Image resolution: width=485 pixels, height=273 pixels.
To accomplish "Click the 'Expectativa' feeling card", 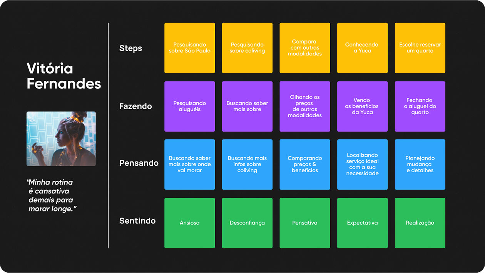I will click(362, 223).
